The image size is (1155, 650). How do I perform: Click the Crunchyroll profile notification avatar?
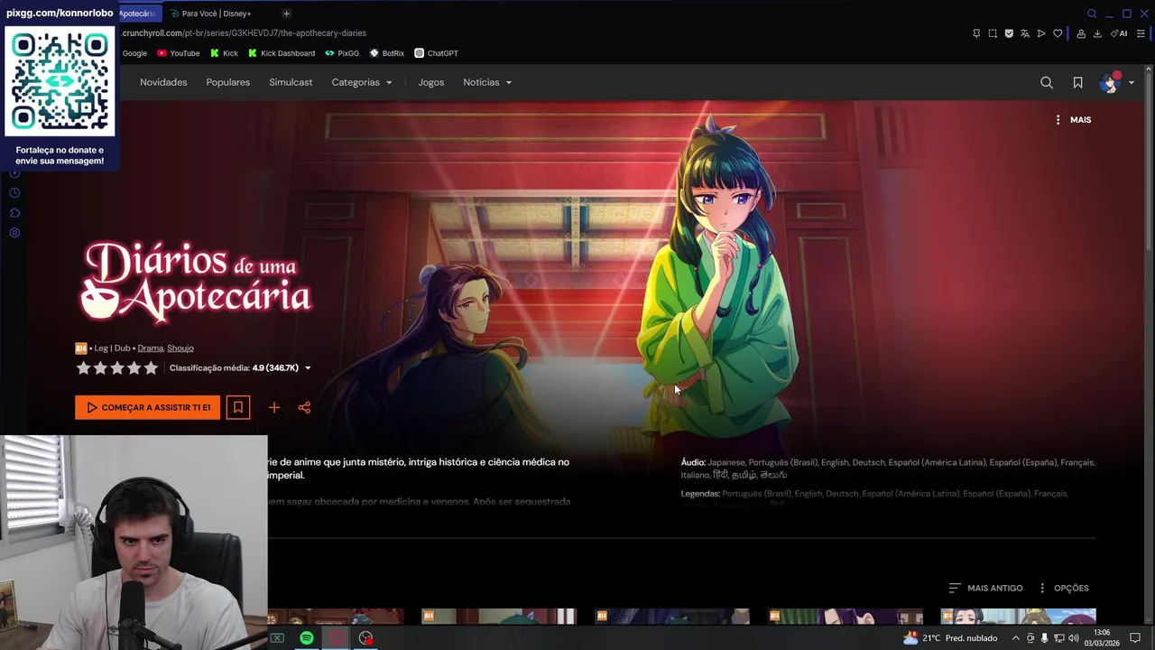click(x=1111, y=82)
